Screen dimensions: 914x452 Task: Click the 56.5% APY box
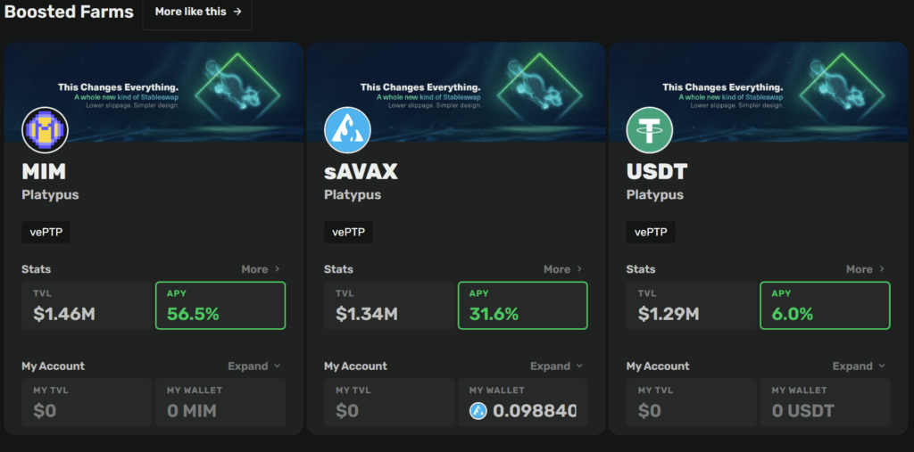(x=220, y=306)
